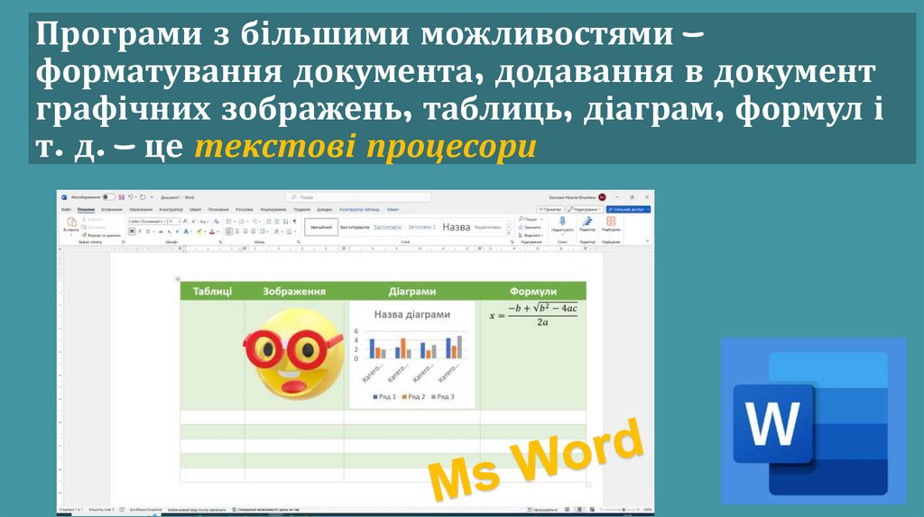This screenshot has width=924, height=517.
Task: Click the table move handle icon
Action: click(x=178, y=279)
